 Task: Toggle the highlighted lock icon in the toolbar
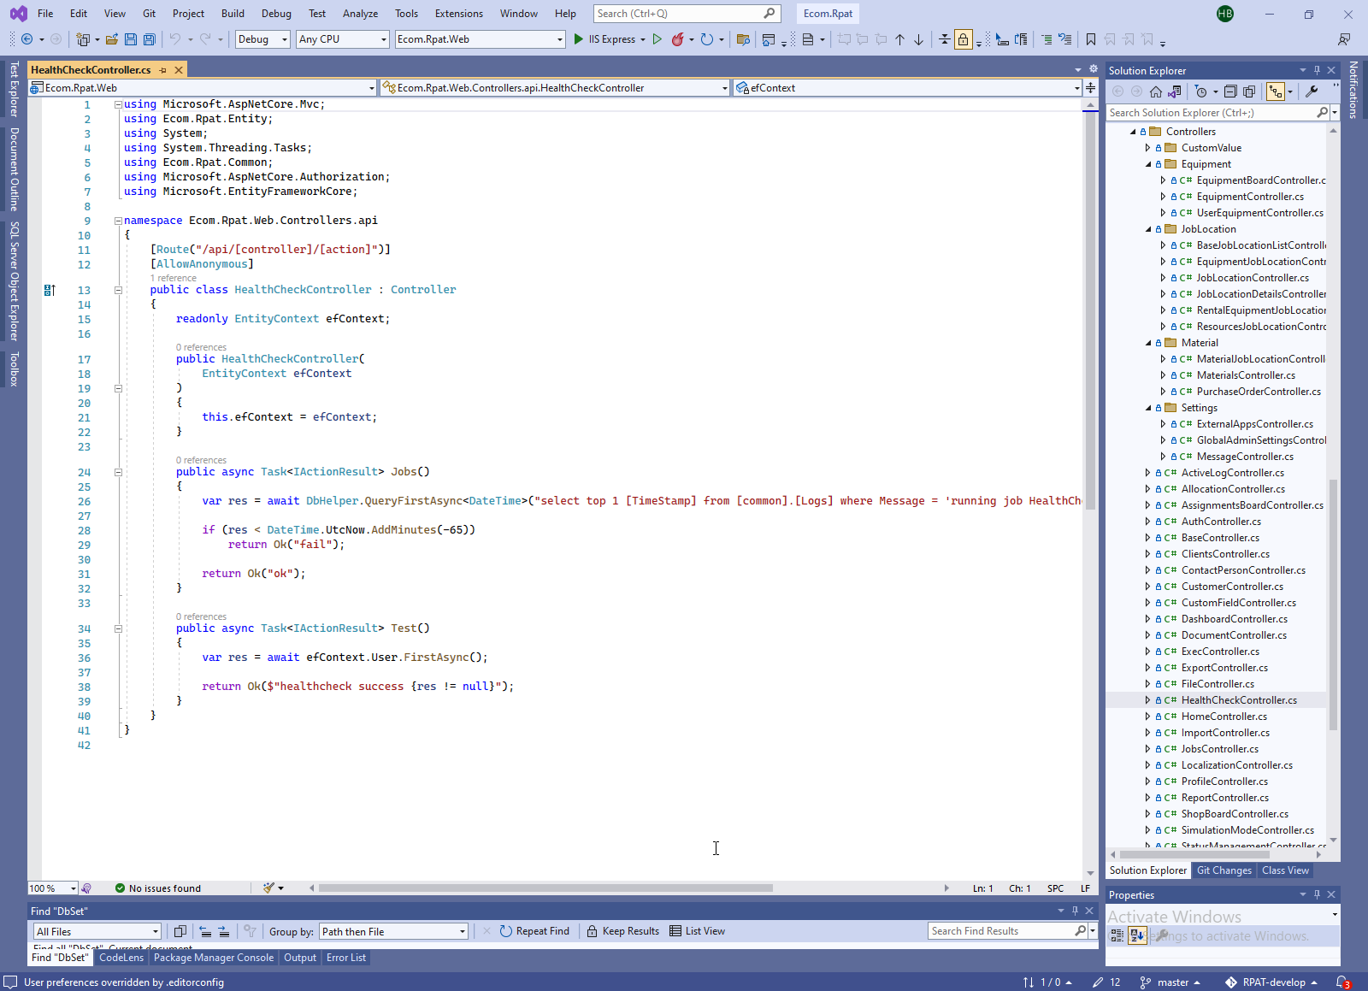pyautogui.click(x=964, y=39)
